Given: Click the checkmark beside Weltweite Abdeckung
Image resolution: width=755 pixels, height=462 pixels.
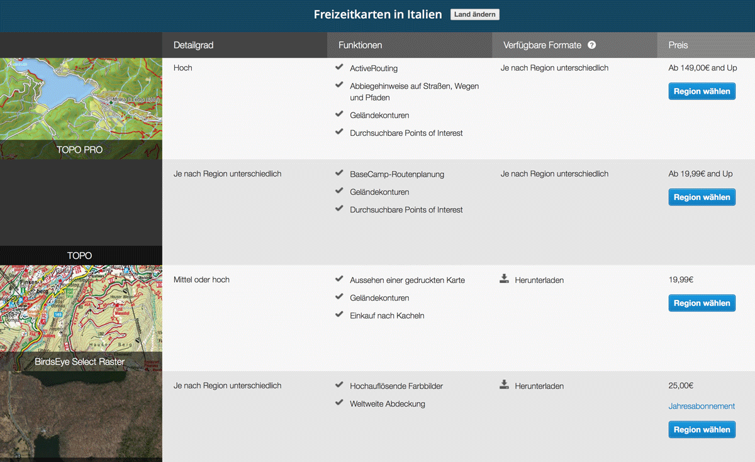Looking at the screenshot, I should pos(339,402).
